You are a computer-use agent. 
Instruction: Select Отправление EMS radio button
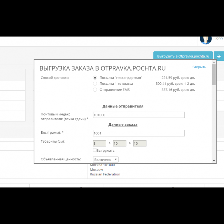pos(95,90)
